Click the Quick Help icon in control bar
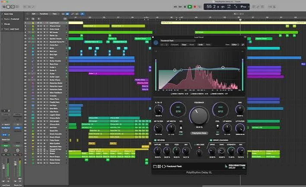 pyautogui.click(x=13, y=6)
